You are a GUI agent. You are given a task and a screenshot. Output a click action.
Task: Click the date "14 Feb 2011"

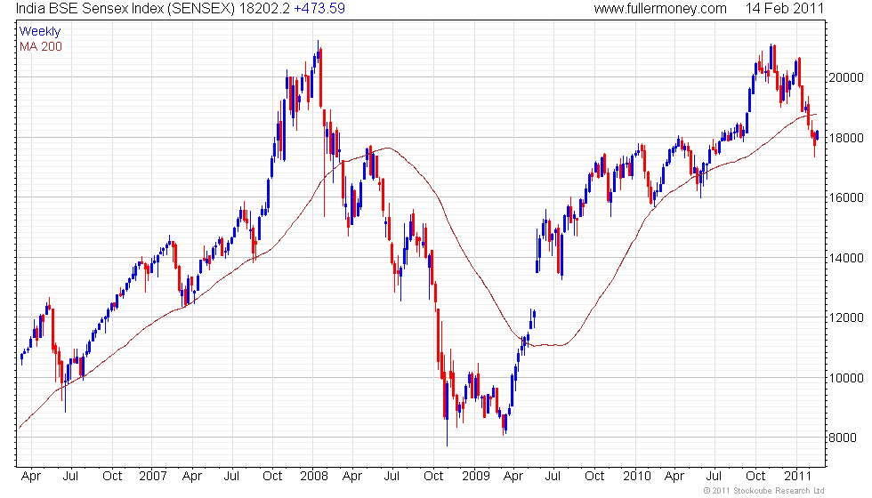pos(784,8)
